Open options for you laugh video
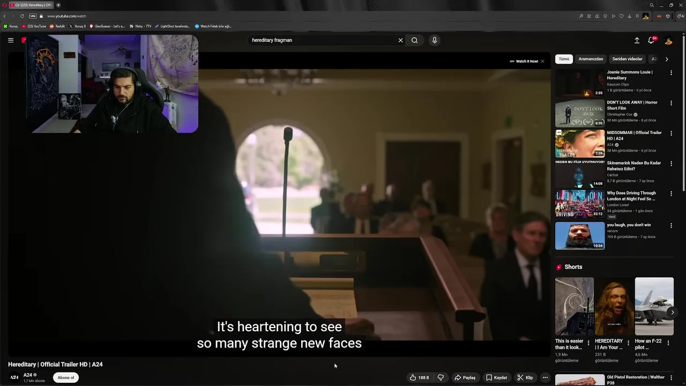This screenshot has width=686, height=386. (671, 226)
